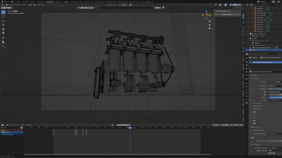Toggle the X-ray display button
The image size is (282, 158).
pyautogui.click(x=231, y=5)
